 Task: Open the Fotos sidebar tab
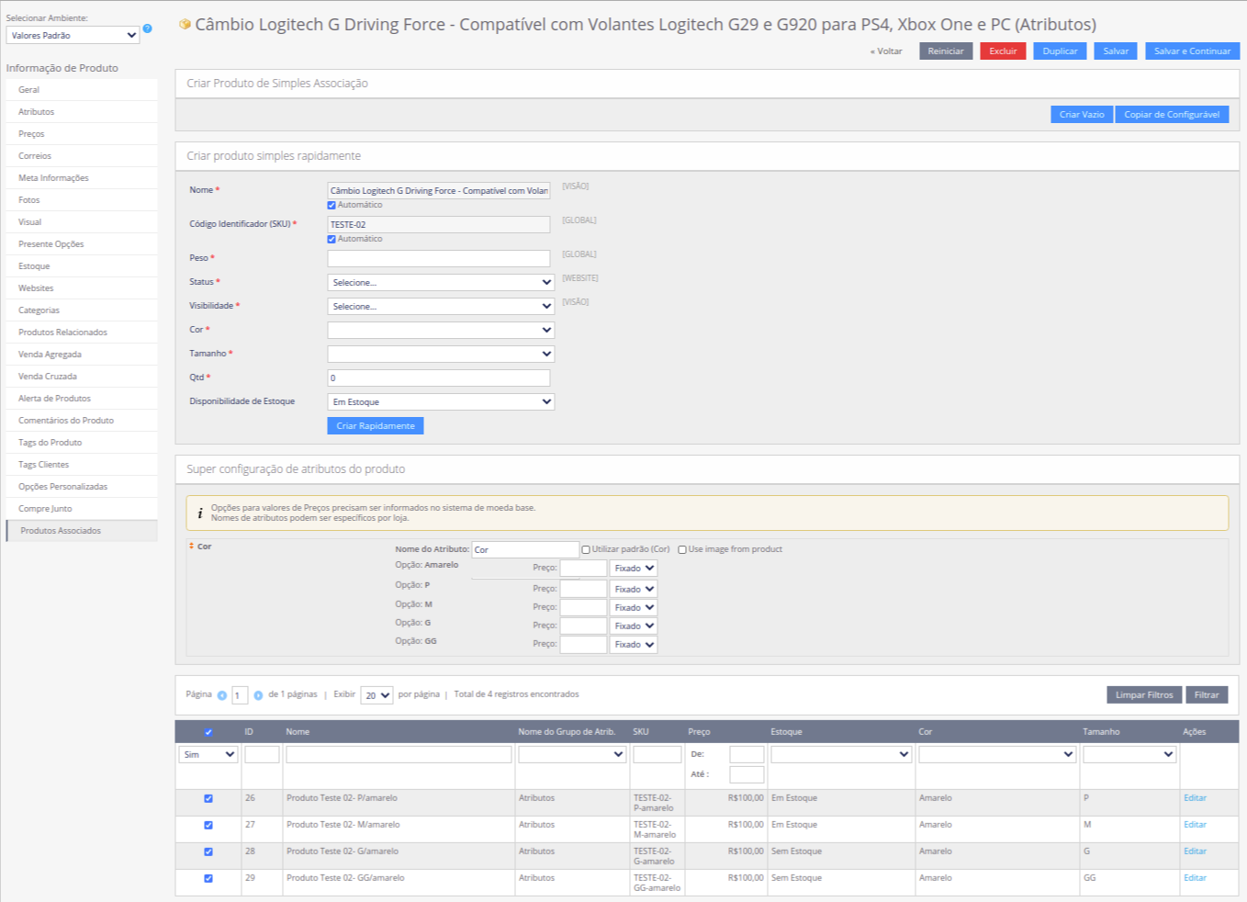pyautogui.click(x=82, y=200)
